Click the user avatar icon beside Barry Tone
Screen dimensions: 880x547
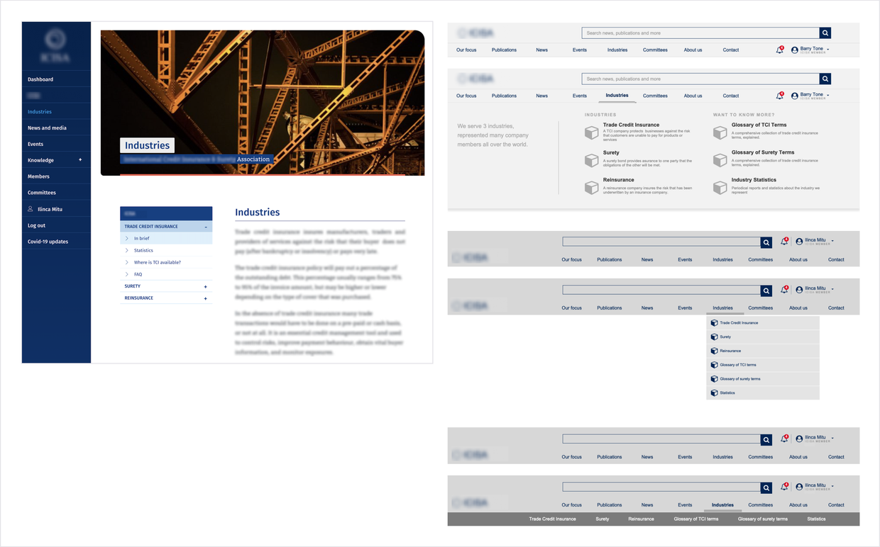(795, 49)
